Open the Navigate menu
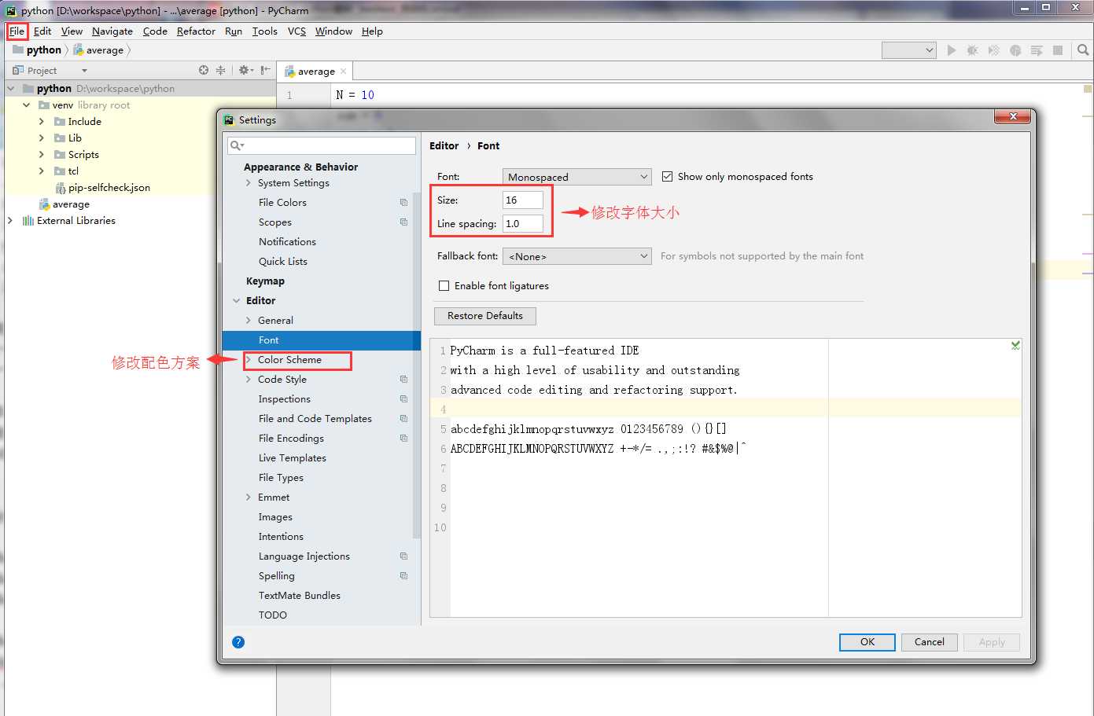Viewport: 1094px width, 716px height. (x=112, y=31)
